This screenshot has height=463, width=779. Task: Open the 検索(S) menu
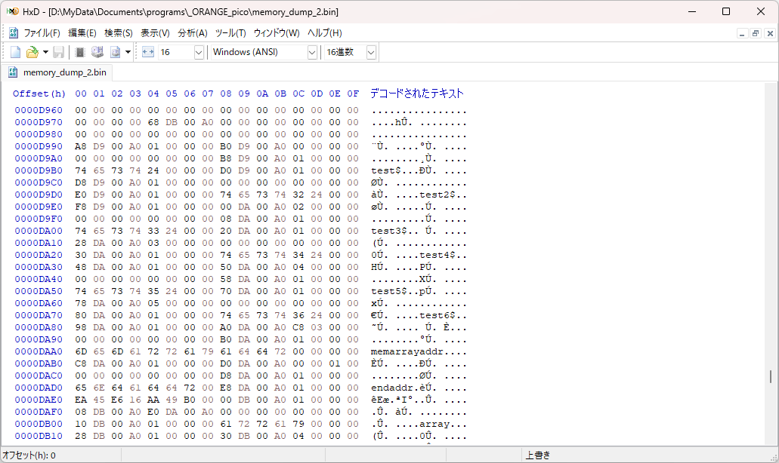tap(118, 32)
